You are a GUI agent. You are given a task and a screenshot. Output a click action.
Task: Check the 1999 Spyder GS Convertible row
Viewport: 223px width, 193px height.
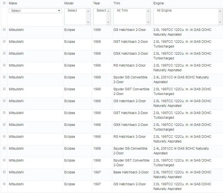(4, 77)
